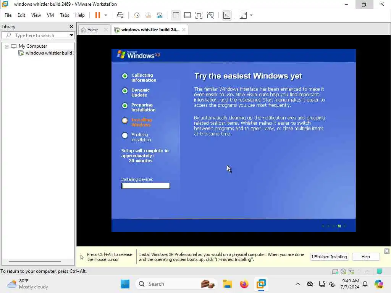Close the Library panel

coord(71,26)
